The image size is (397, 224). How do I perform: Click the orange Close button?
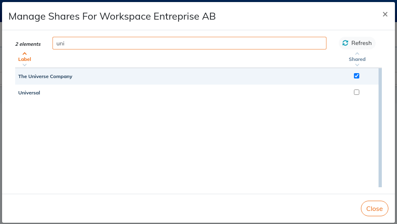[374, 208]
